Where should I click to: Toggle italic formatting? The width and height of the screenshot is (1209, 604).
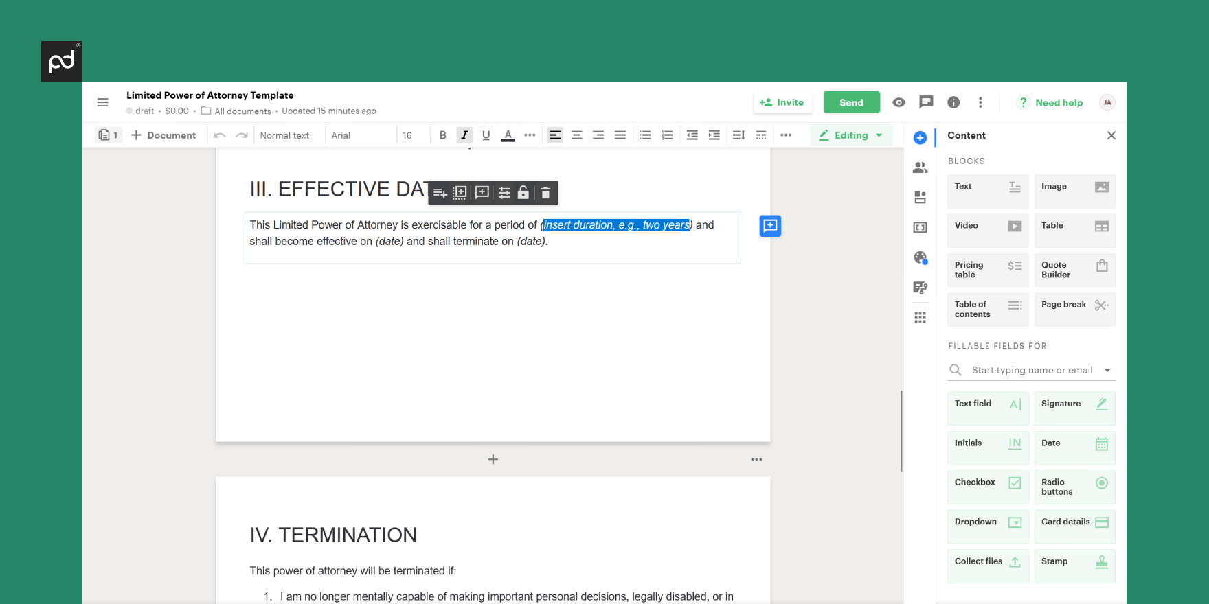pyautogui.click(x=464, y=135)
